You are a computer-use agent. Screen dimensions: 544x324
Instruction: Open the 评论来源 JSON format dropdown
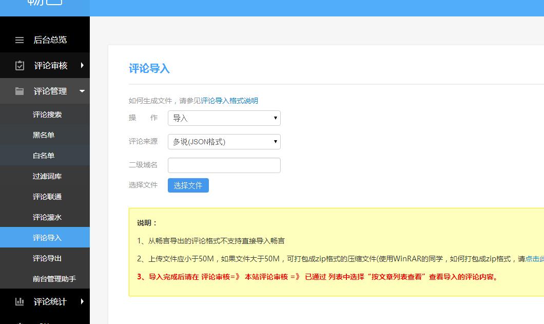(224, 141)
